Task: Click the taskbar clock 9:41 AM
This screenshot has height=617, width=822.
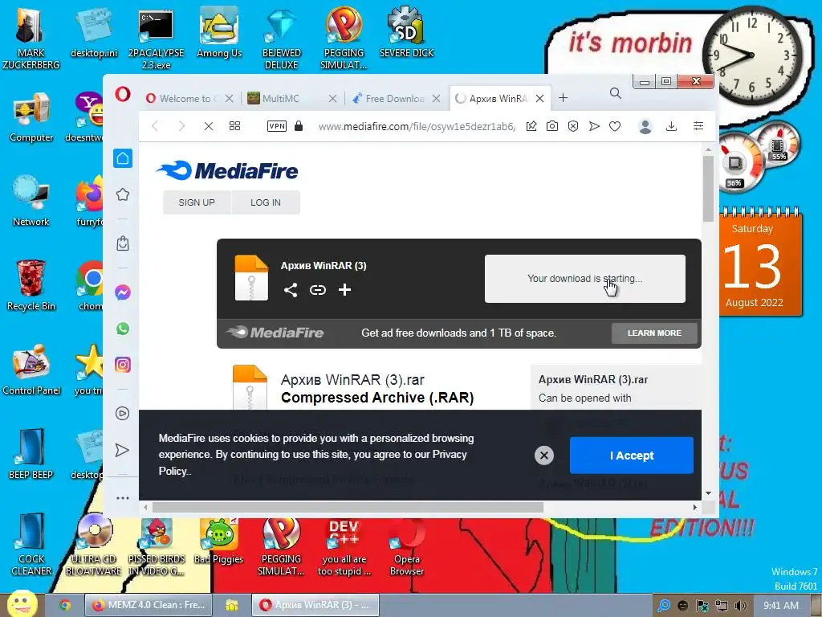Action: (780, 606)
